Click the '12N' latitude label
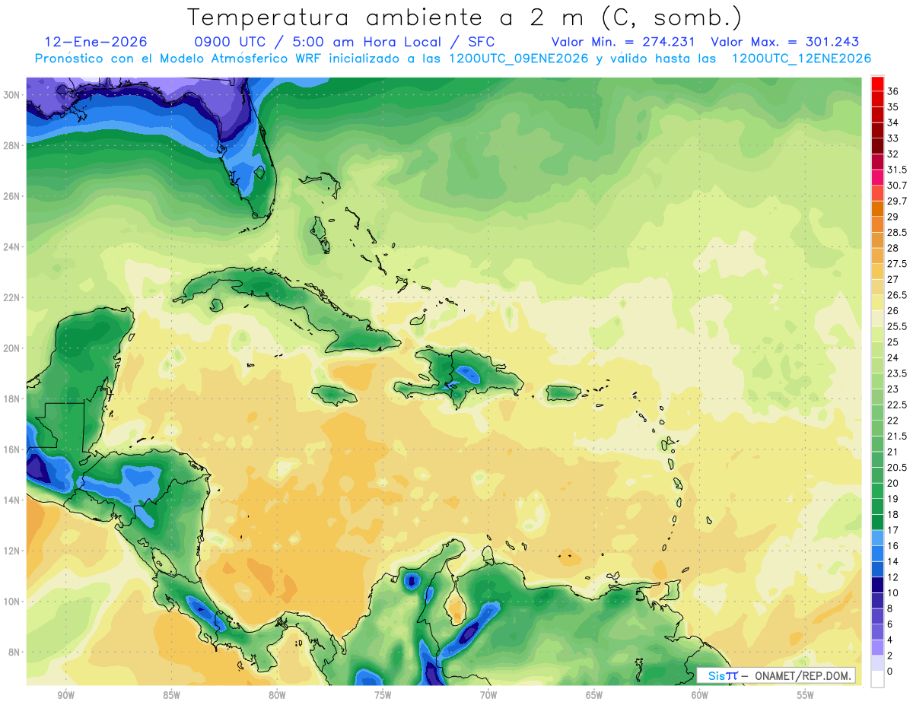The width and height of the screenshot is (913, 705). coord(12,551)
